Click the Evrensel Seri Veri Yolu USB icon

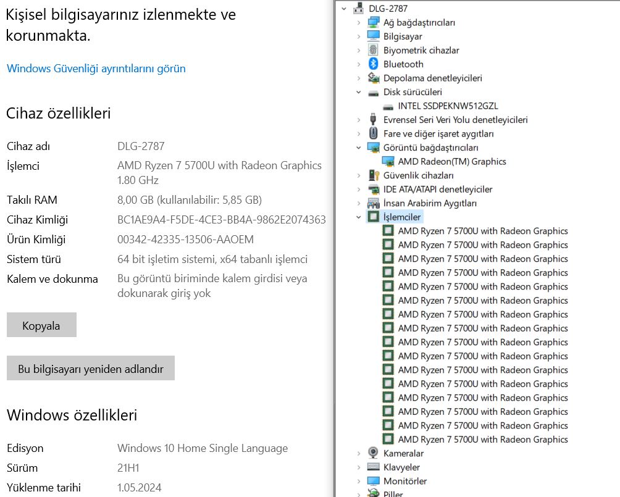(x=373, y=119)
